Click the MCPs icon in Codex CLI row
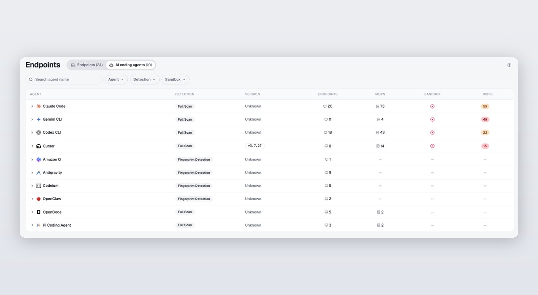Screen dimensions: 538x295 tap(377, 133)
